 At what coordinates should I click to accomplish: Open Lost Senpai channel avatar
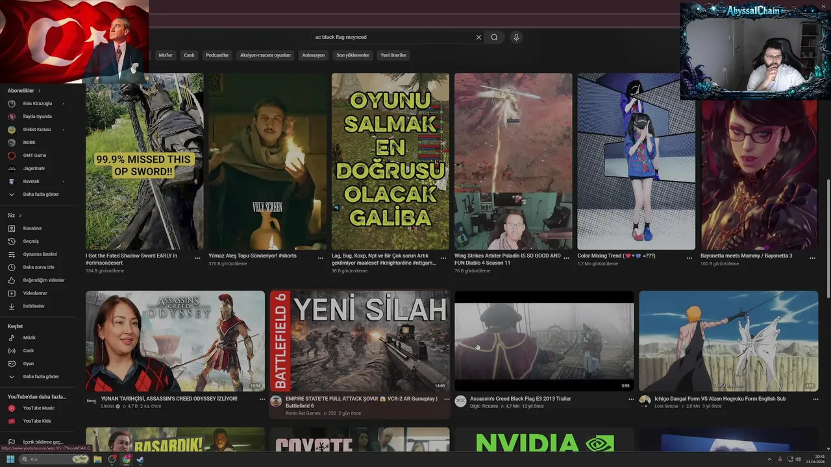[645, 401]
